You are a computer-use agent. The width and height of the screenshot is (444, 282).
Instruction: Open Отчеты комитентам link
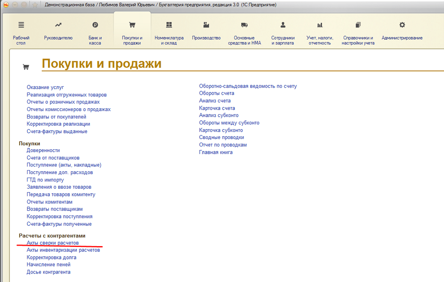pyautogui.click(x=50, y=202)
